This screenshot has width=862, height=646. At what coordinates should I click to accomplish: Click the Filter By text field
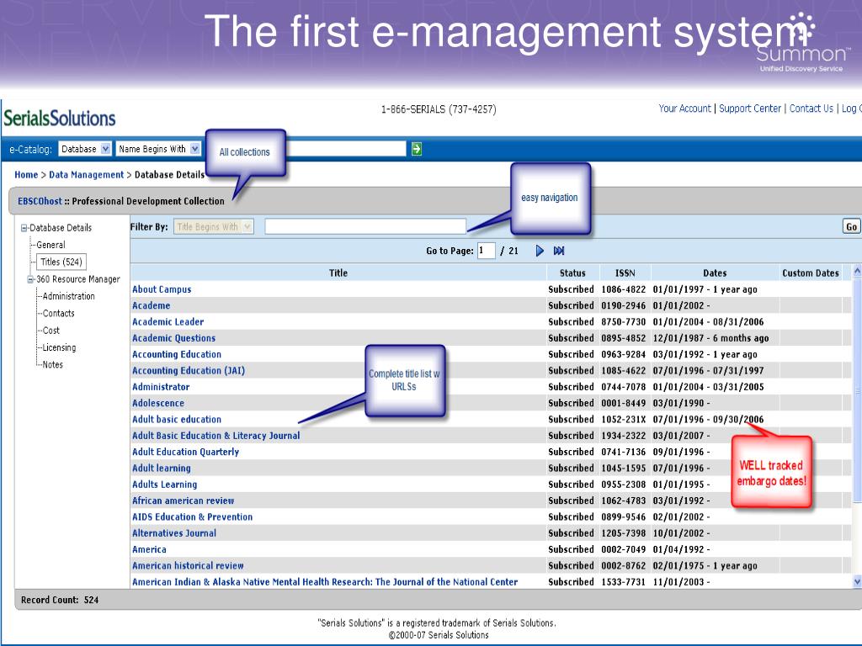point(365,226)
